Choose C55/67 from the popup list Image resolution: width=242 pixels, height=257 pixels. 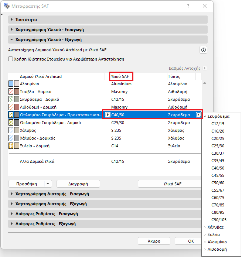[x=218, y=190]
